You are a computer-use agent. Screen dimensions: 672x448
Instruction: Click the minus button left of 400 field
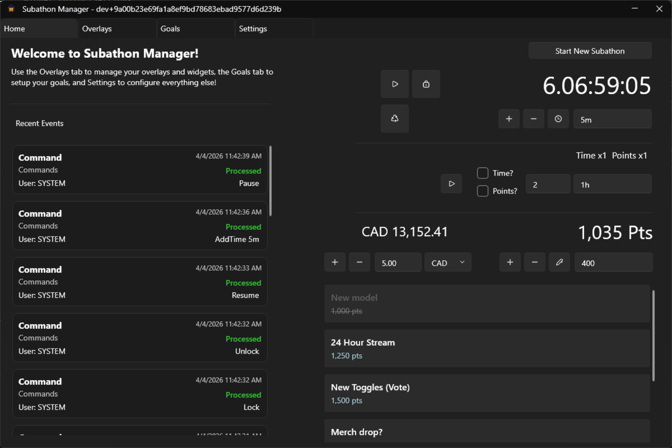534,263
